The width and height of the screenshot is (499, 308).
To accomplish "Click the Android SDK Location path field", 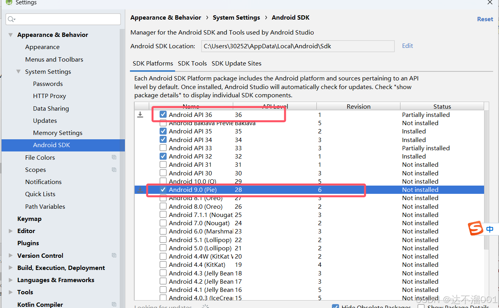I will pyautogui.click(x=298, y=46).
